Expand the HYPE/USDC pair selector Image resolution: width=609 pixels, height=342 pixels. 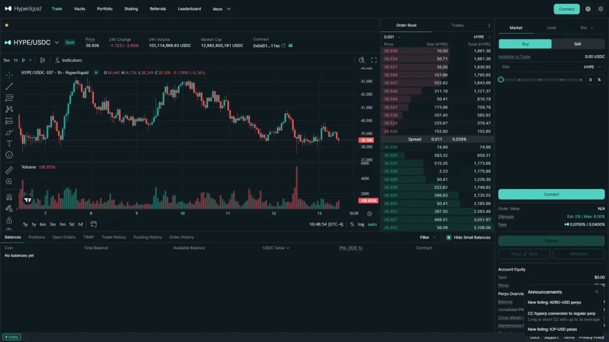click(x=56, y=43)
